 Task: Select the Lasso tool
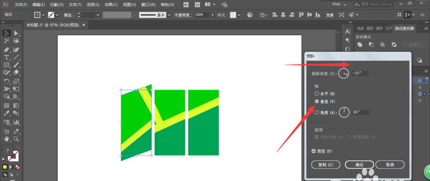(x=16, y=41)
